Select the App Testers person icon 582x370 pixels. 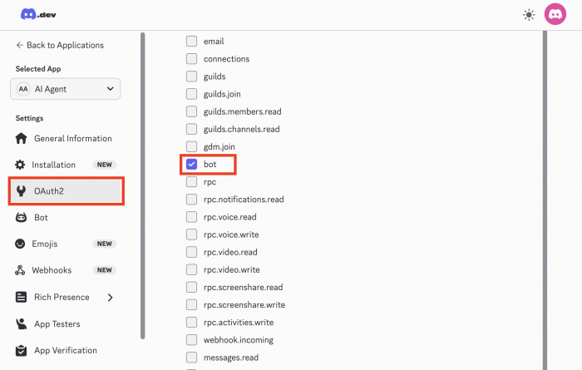coord(21,323)
